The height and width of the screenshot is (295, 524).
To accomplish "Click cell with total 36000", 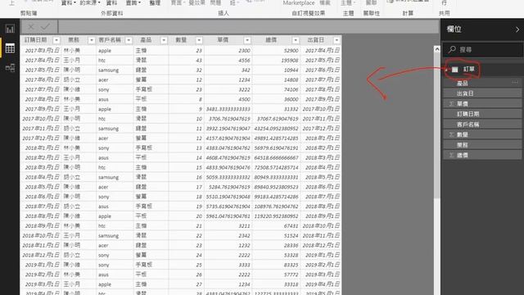I will click(x=277, y=99).
